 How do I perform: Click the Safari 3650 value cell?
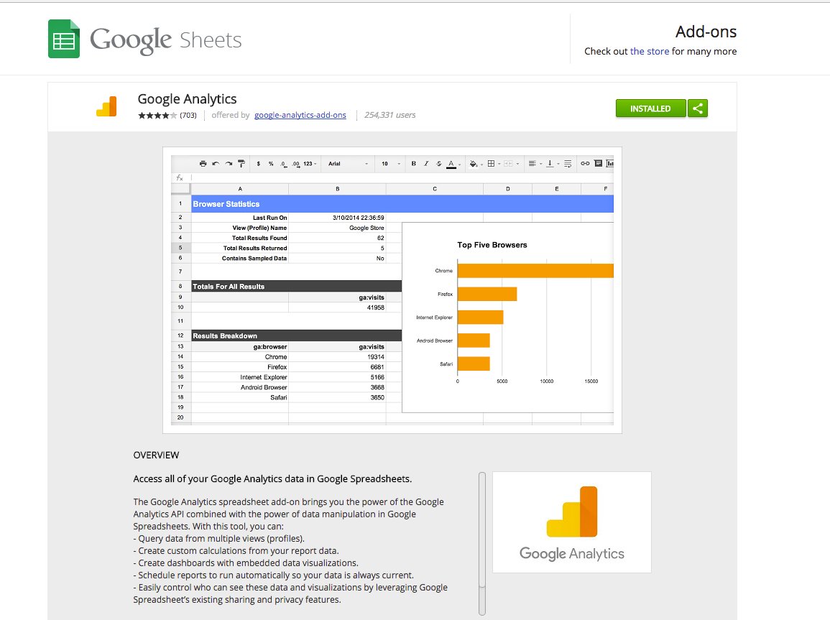coord(337,397)
